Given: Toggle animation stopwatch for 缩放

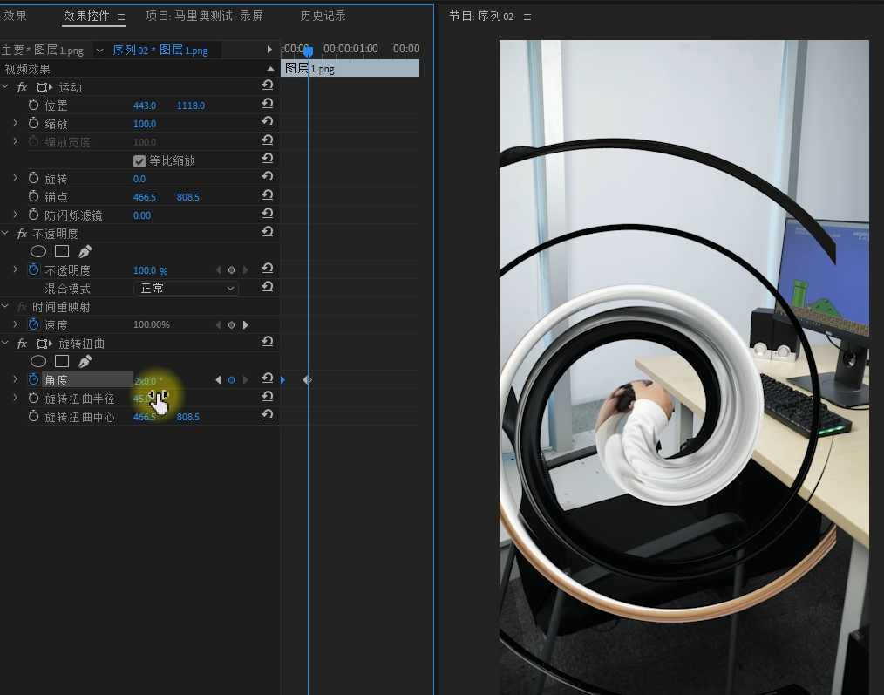Looking at the screenshot, I should 33,123.
